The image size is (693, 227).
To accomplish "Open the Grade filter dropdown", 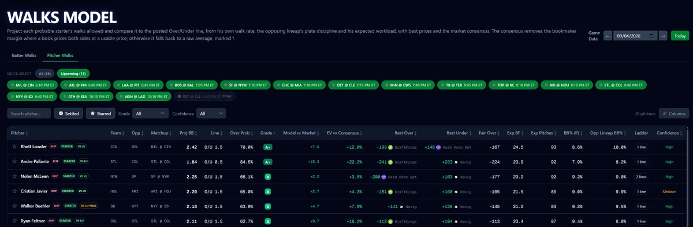I will pyautogui.click(x=150, y=113).
